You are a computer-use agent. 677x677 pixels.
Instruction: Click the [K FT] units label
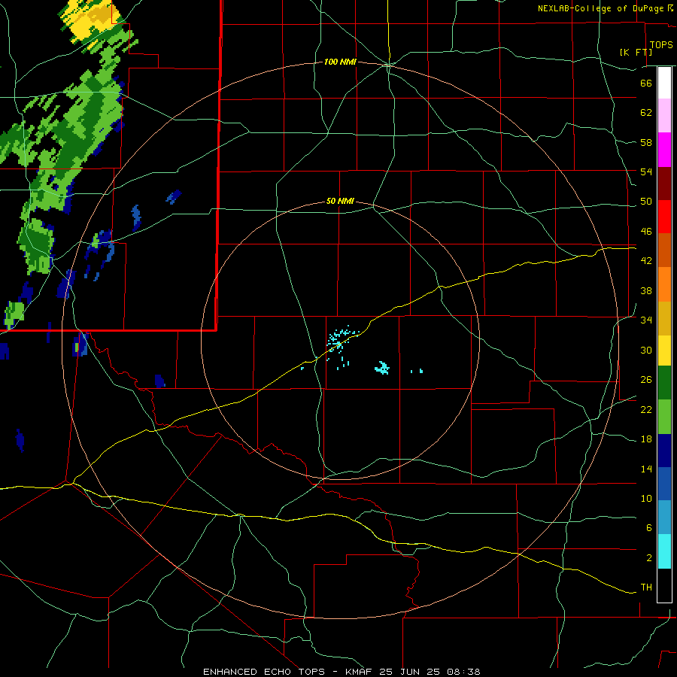[x=636, y=52]
